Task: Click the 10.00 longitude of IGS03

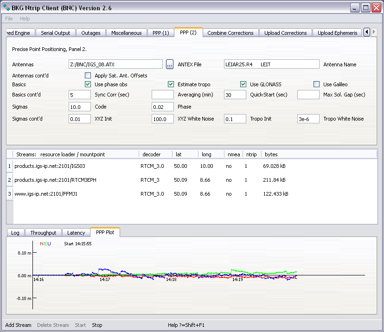Action: click(206, 166)
